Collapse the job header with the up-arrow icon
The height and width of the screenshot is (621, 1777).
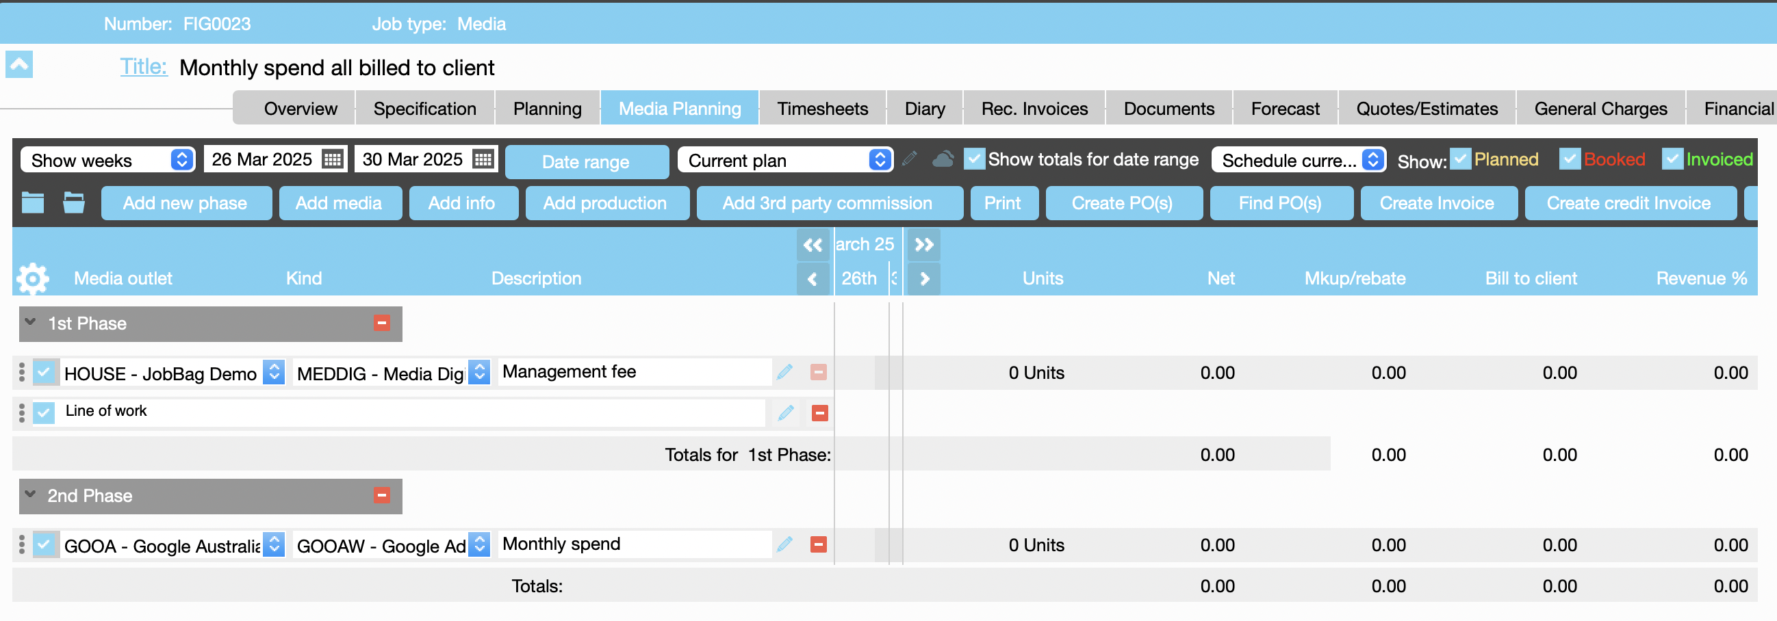[x=19, y=65]
